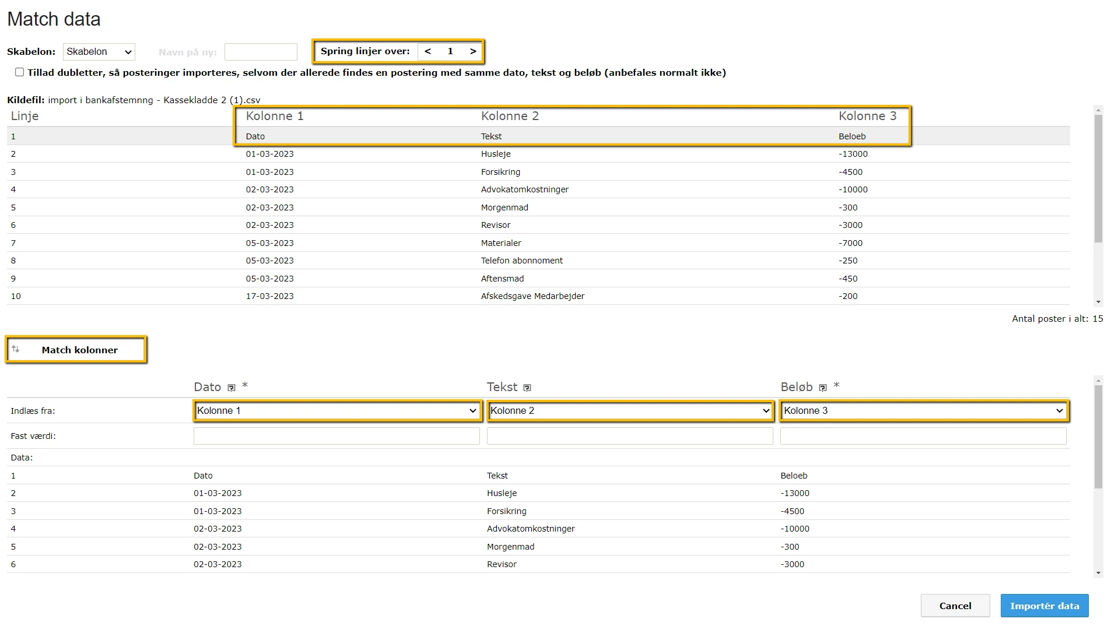The height and width of the screenshot is (633, 1111).
Task: Click the Cancel button
Action: click(x=955, y=606)
